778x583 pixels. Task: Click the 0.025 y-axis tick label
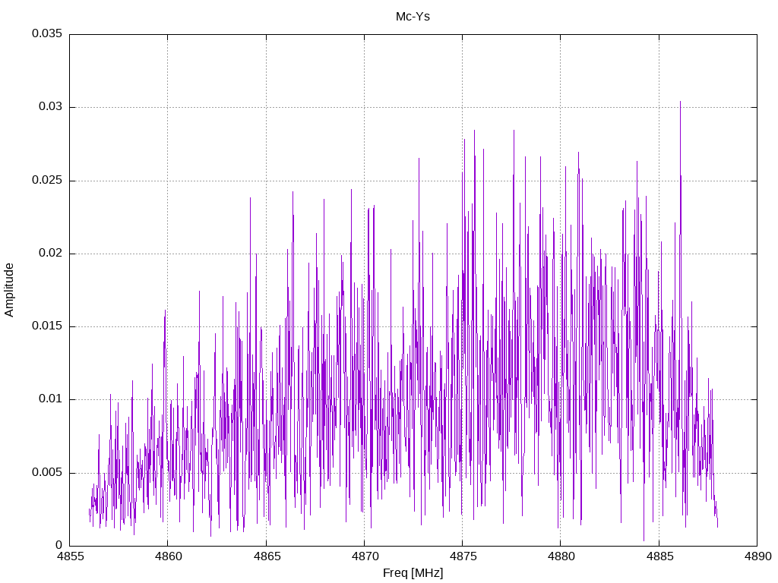[47, 180]
